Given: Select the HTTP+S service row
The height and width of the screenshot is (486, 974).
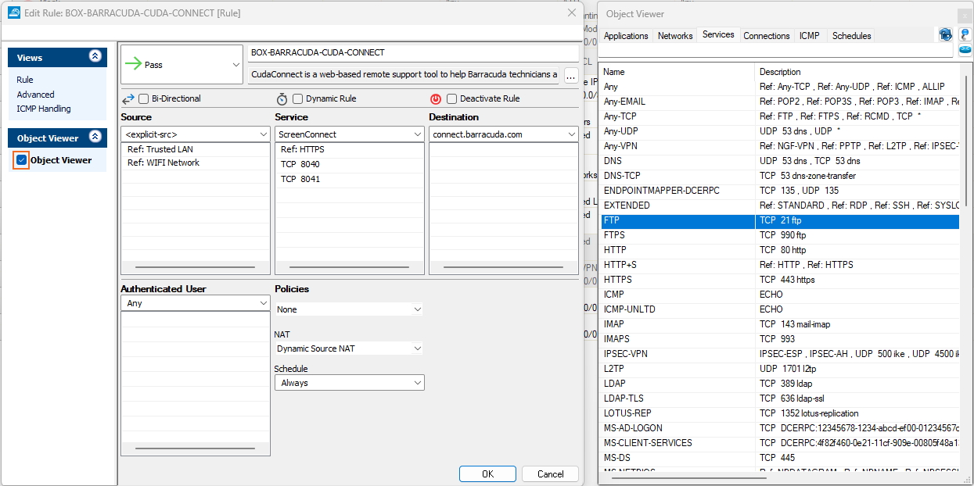Looking at the screenshot, I should (x=780, y=265).
